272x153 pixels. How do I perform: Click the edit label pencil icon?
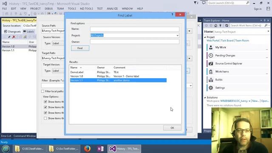pos(9,37)
